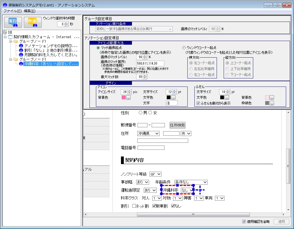Select アノテーションデモの説明① tree item

tap(51, 46)
